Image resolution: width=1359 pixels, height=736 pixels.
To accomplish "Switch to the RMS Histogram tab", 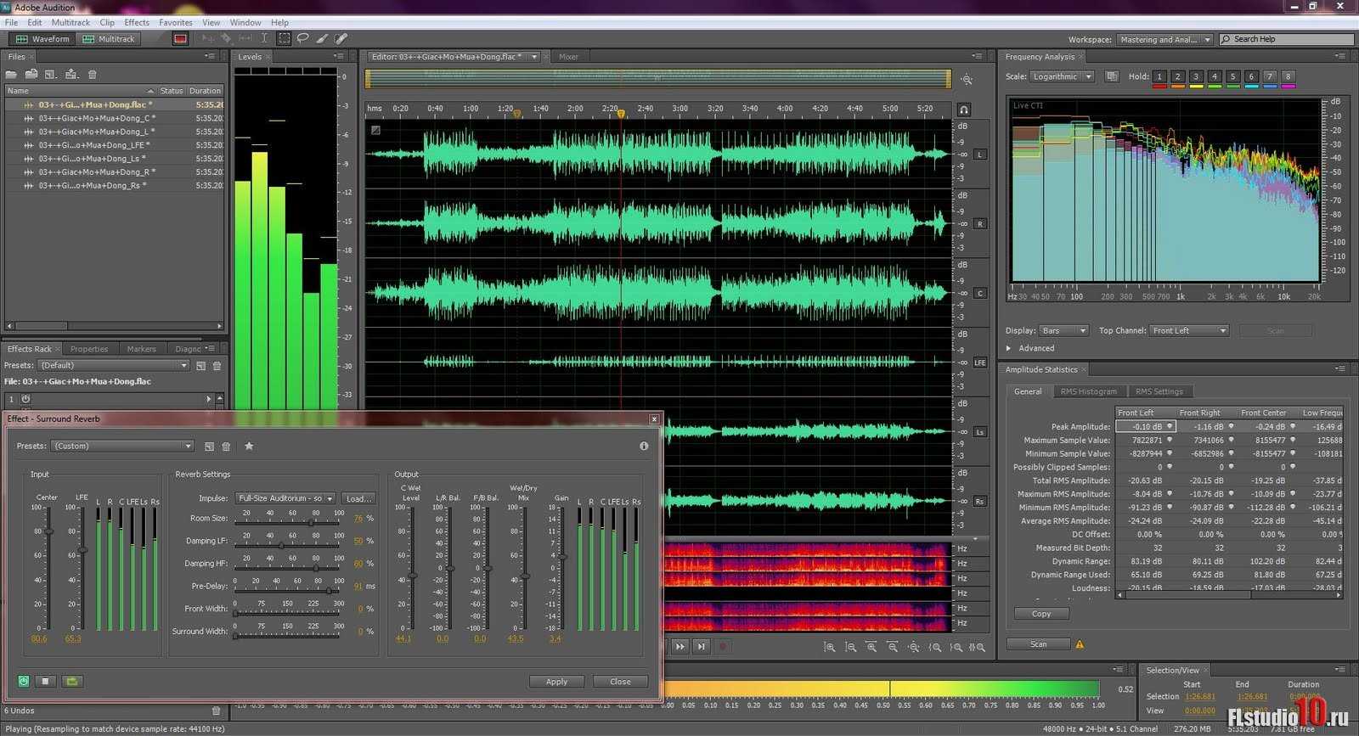I will pos(1088,391).
